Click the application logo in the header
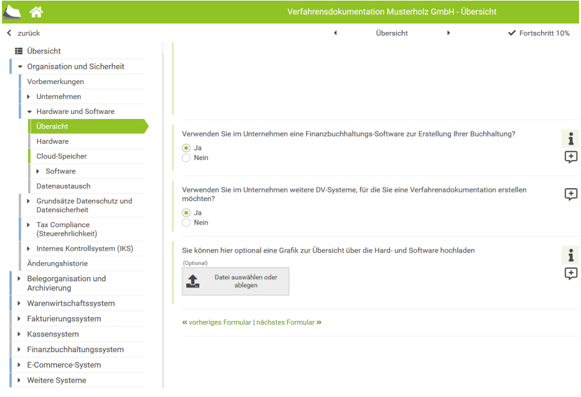Image resolution: width=581 pixels, height=397 pixels. point(12,12)
